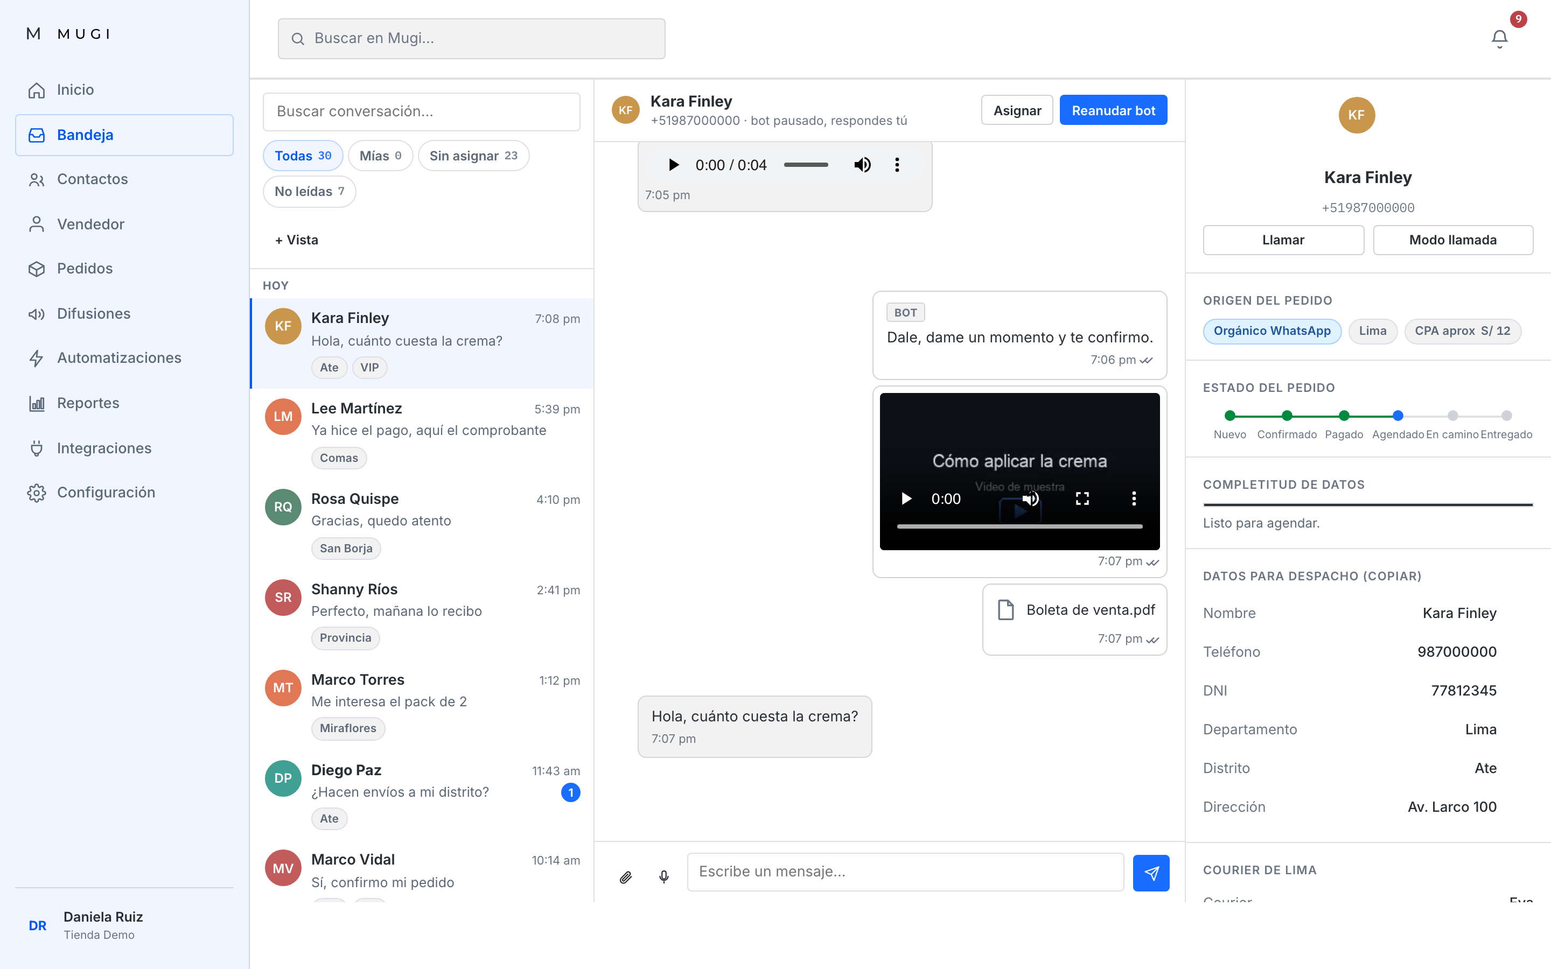1551x969 pixels.
Task: Click the unread badge on Diego Paz
Action: pyautogui.click(x=570, y=793)
